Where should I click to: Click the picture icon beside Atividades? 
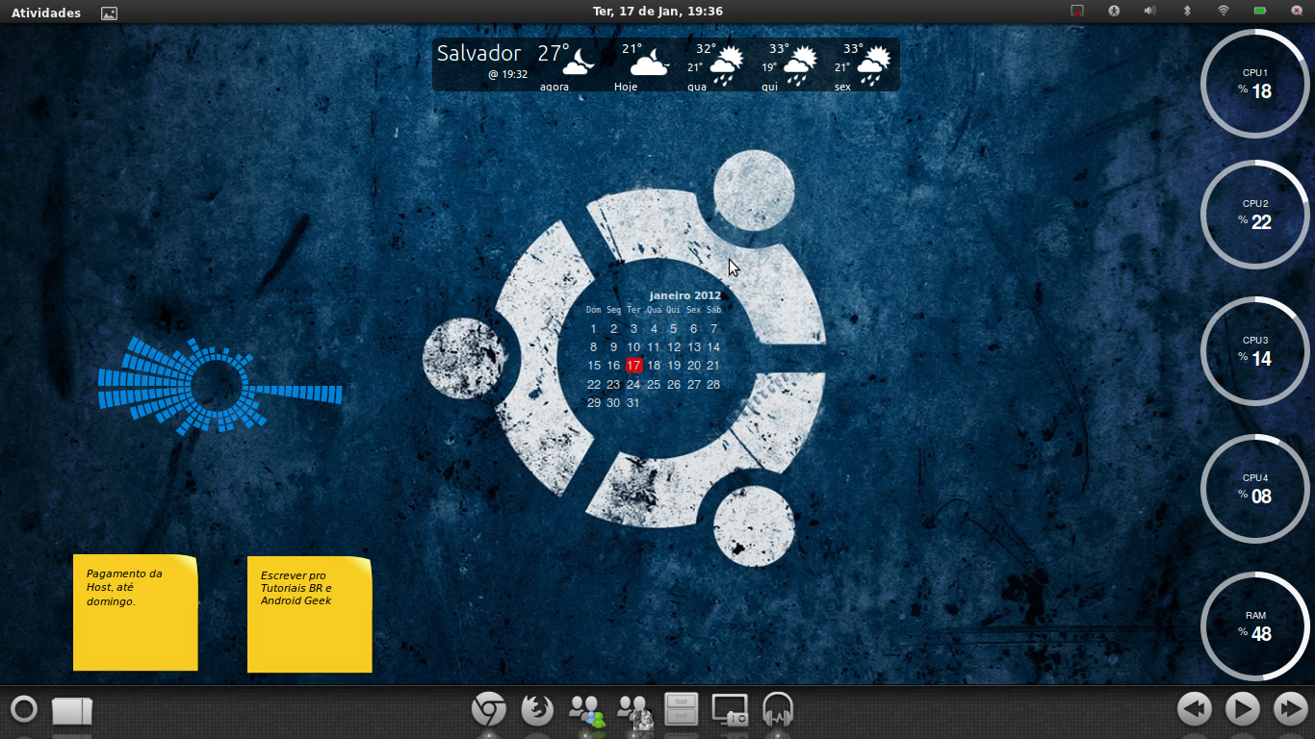tap(109, 13)
